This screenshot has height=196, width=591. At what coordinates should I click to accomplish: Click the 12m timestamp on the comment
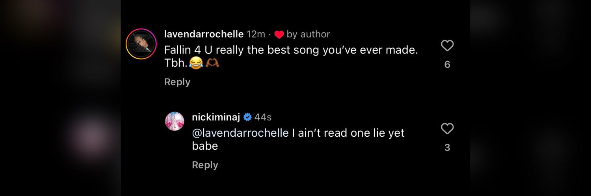tap(256, 35)
